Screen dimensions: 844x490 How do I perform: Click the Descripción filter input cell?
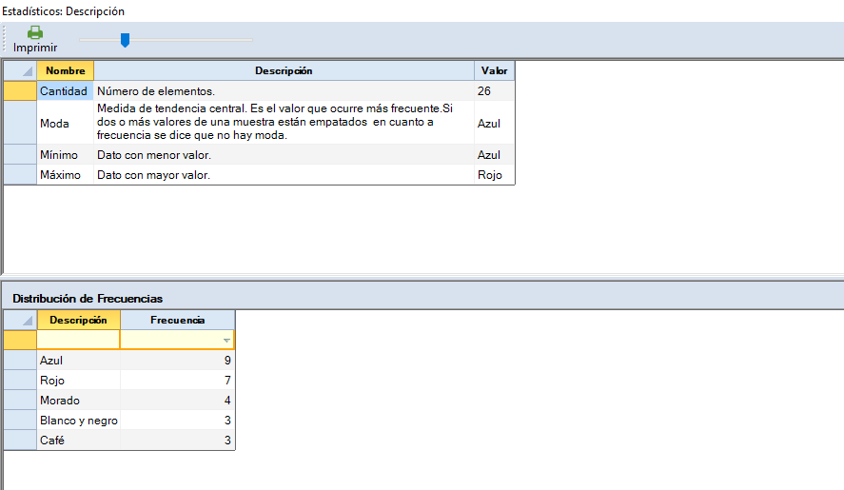pyautogui.click(x=78, y=340)
